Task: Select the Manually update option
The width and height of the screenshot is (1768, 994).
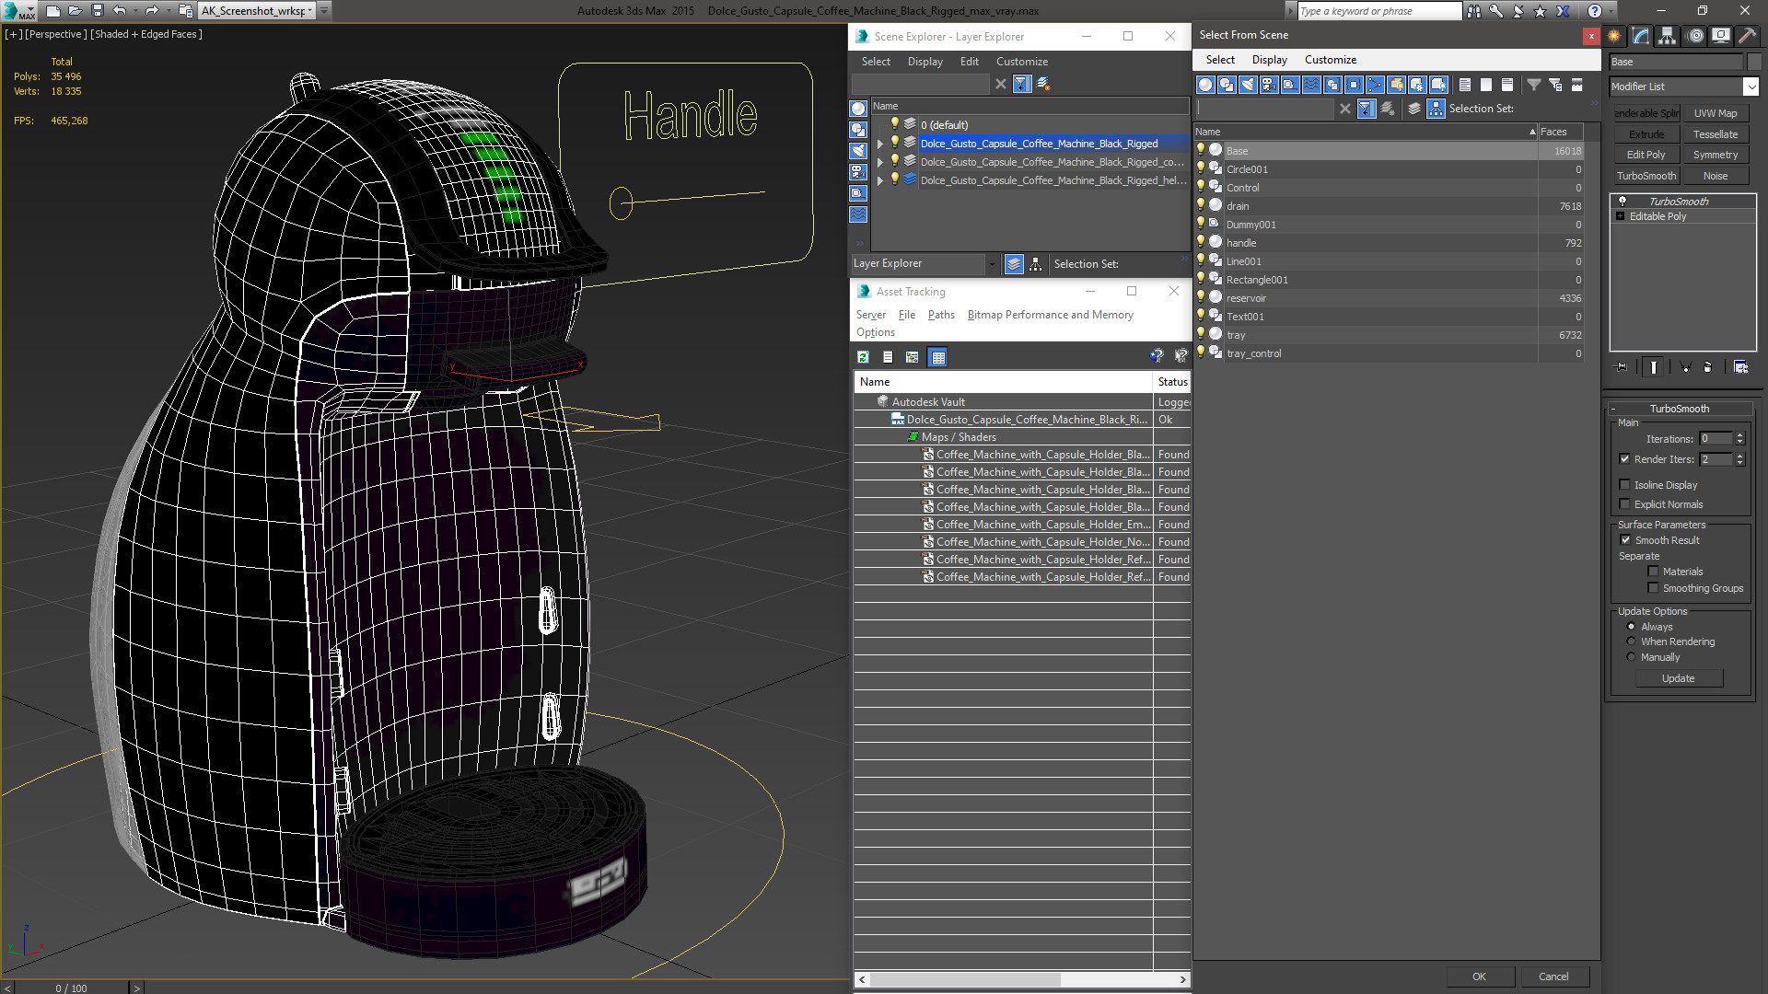Action: click(1631, 657)
